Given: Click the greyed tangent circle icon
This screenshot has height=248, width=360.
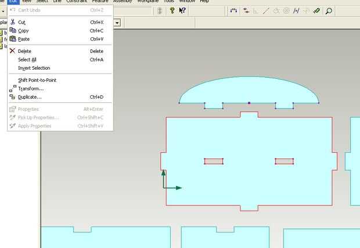Looking at the screenshot, I should (276, 11).
